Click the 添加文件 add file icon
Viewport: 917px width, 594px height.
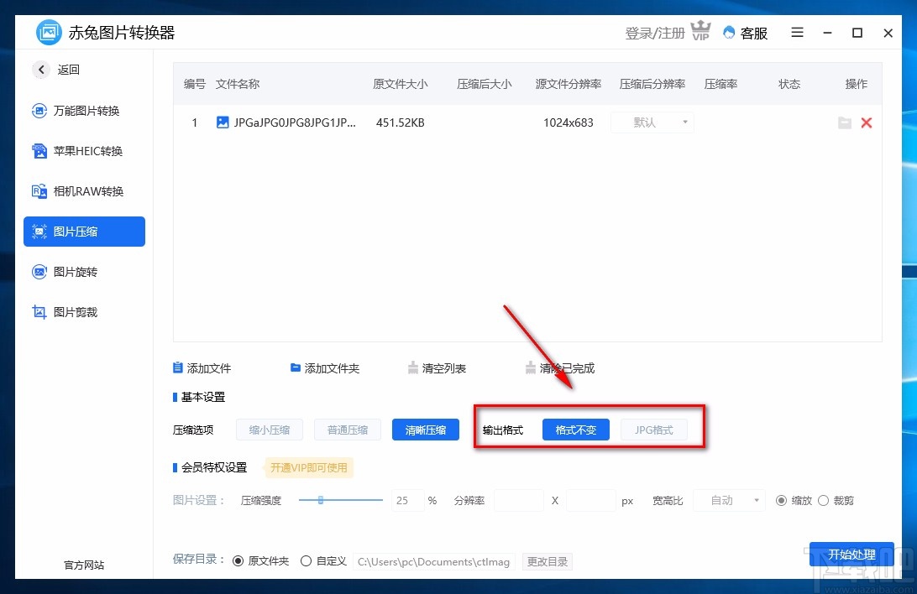(x=178, y=367)
